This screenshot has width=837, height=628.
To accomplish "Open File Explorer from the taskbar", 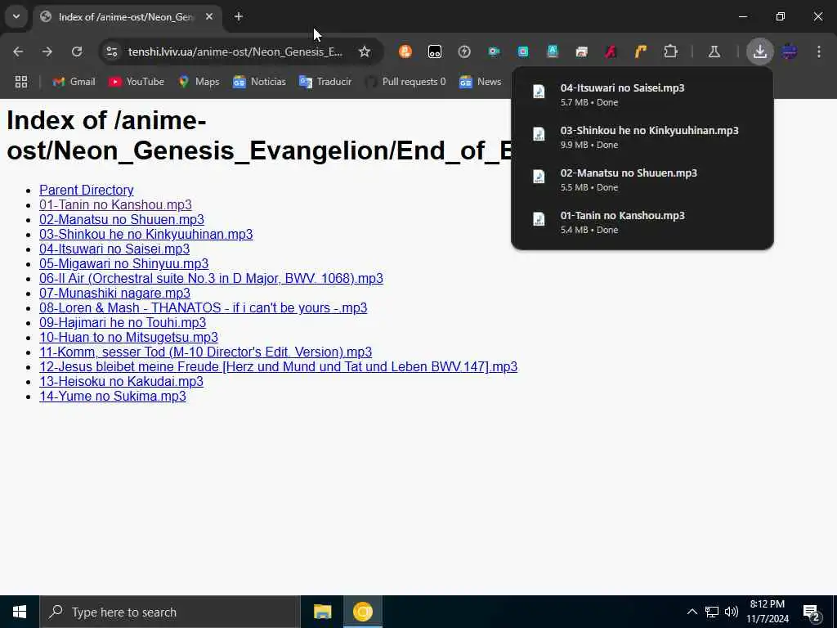I will [322, 612].
